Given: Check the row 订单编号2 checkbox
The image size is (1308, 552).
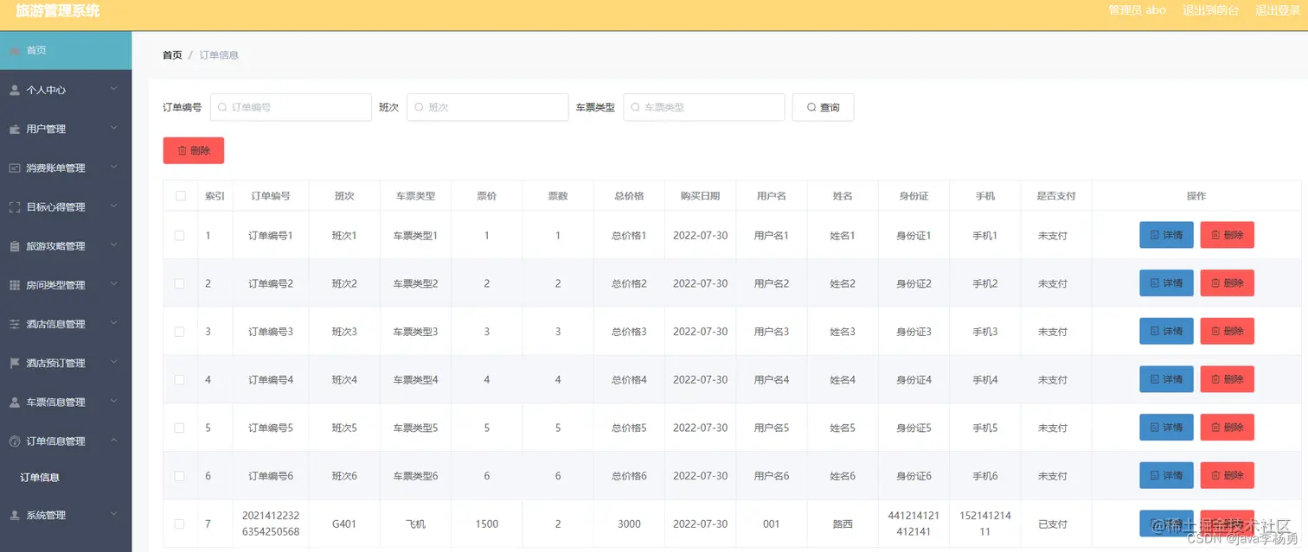Looking at the screenshot, I should click(x=180, y=283).
